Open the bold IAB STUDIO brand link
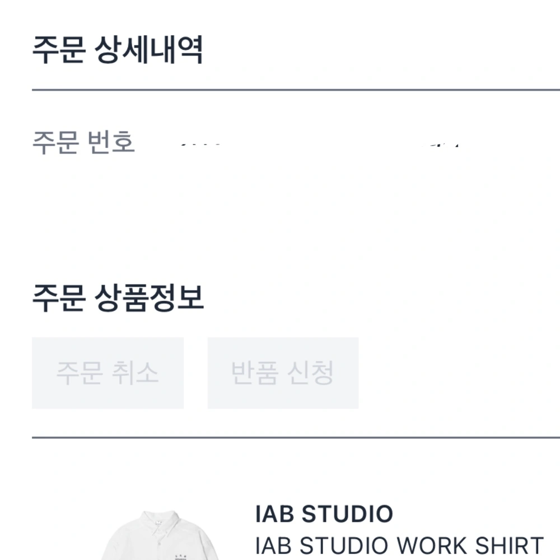 point(324,514)
